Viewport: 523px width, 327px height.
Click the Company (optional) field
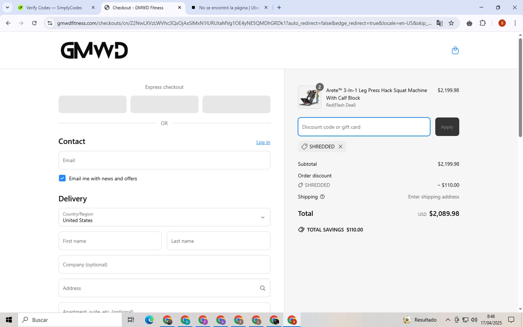(x=164, y=265)
